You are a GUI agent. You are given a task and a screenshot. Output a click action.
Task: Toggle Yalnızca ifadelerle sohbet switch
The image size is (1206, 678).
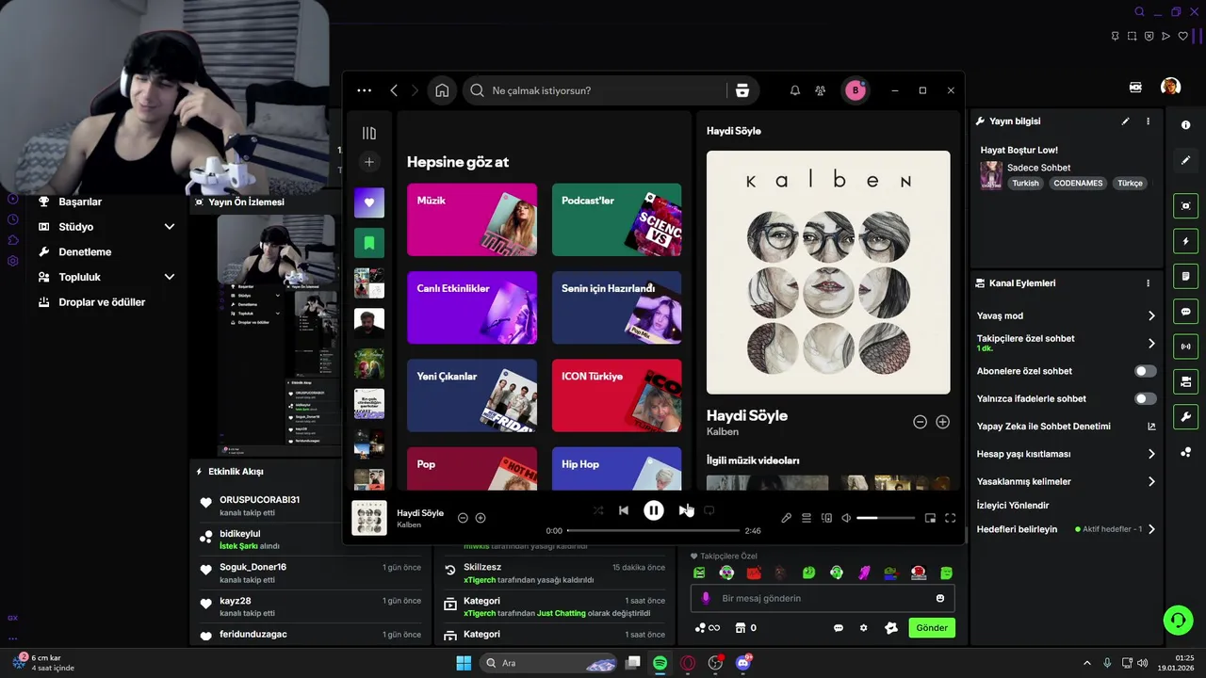(x=1145, y=398)
